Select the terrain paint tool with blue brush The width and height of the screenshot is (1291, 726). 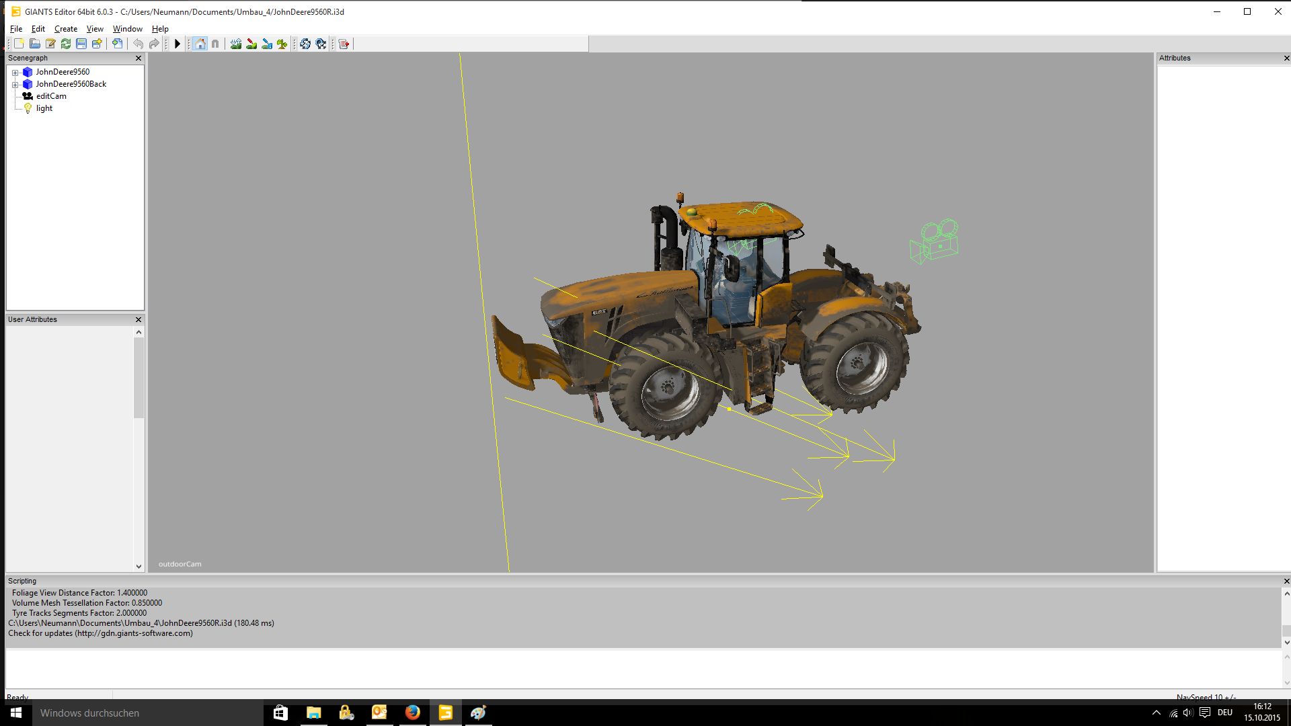coord(267,44)
